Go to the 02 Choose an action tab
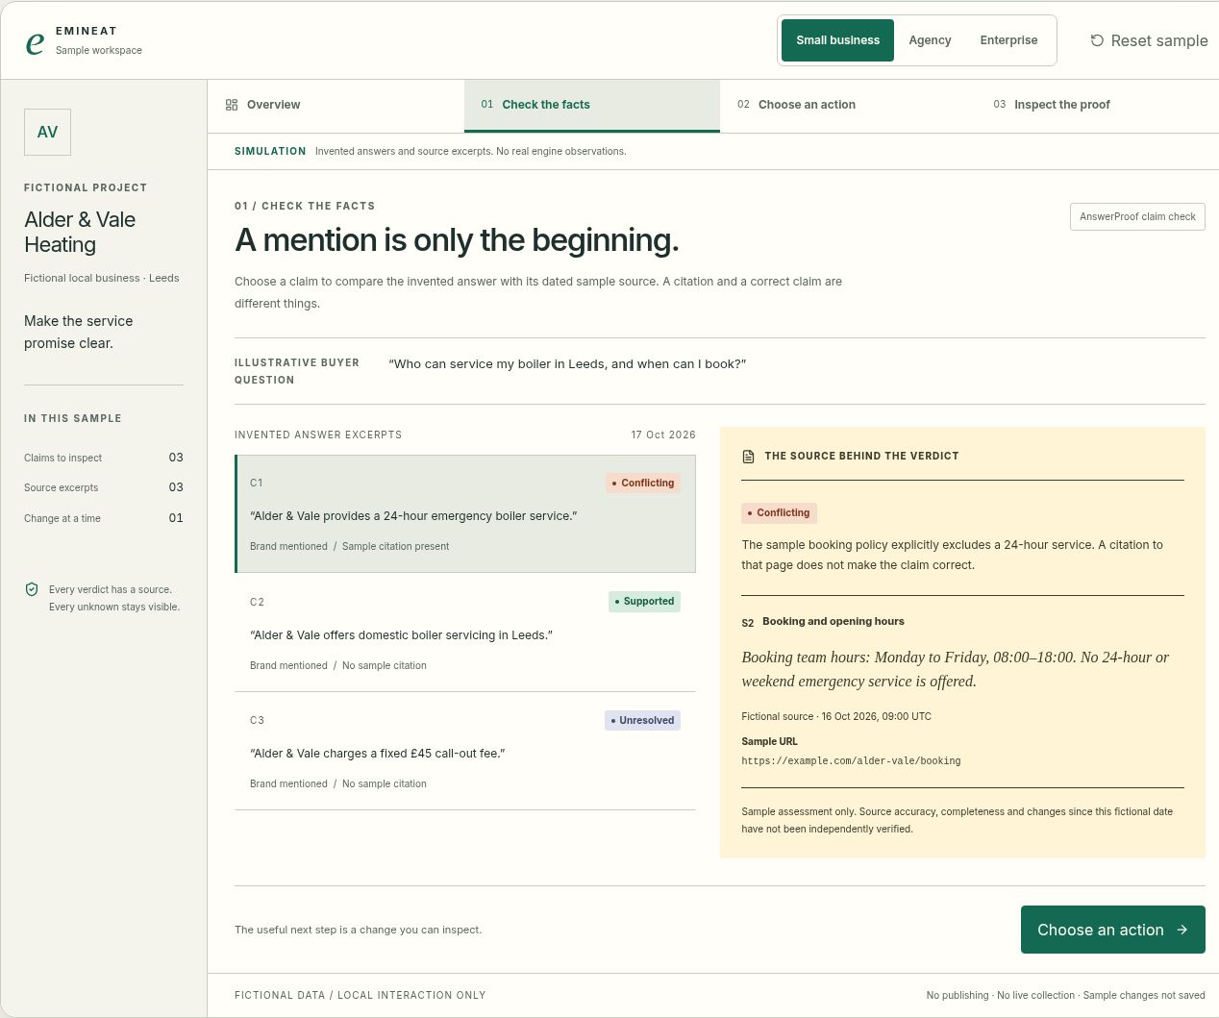1219x1018 pixels. point(848,105)
